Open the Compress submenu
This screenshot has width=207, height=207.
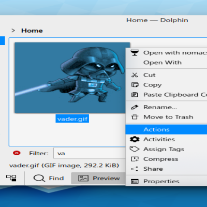pyautogui.click(x=167, y=159)
